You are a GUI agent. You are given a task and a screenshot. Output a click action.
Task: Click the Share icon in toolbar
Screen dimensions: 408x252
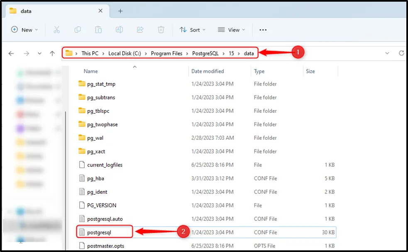click(140, 30)
